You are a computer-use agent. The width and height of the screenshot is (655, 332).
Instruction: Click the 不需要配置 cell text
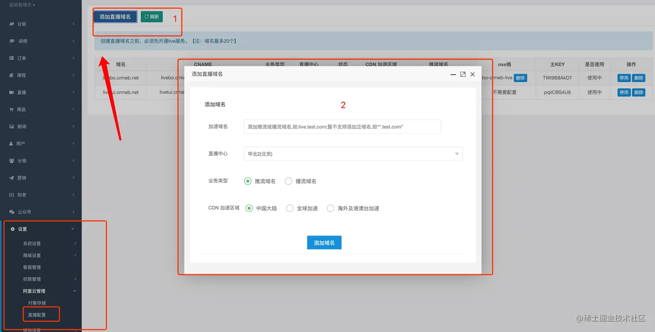coord(504,93)
